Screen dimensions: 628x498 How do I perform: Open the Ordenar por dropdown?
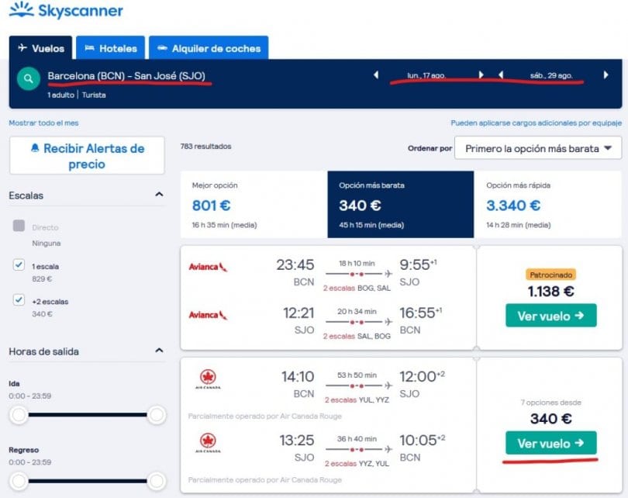(537, 147)
